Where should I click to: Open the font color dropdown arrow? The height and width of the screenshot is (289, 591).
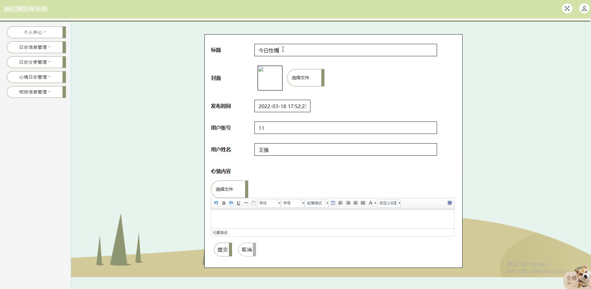[375, 203]
